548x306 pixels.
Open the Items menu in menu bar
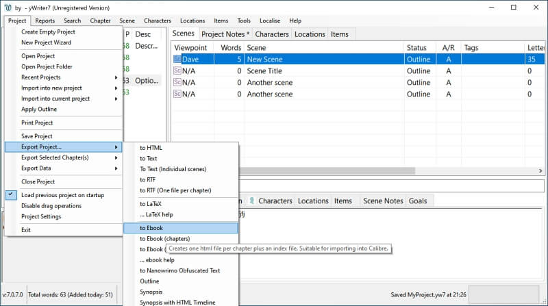point(221,21)
